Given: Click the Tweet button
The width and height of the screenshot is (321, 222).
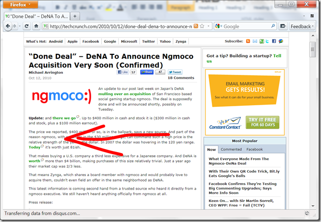Looking at the screenshot, I should point(175,72).
